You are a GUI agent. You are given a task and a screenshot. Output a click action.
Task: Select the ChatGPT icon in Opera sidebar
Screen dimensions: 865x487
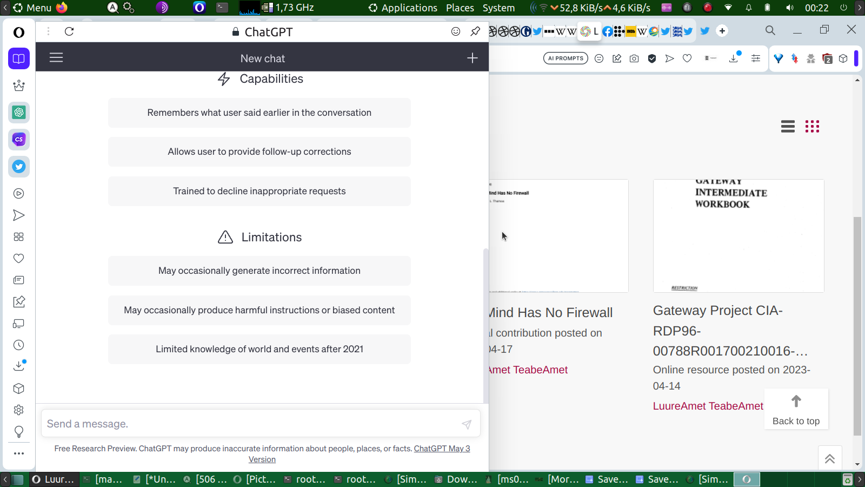point(19,113)
